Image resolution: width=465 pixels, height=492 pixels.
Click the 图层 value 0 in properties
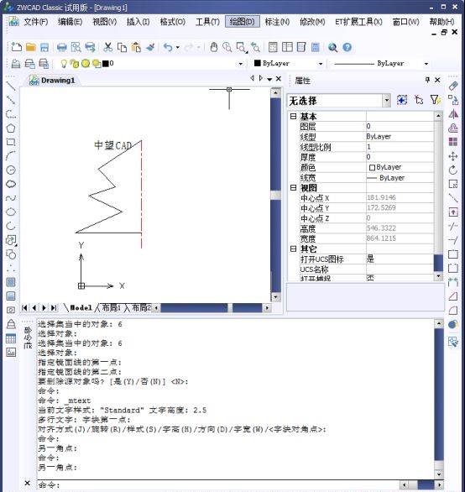[400, 126]
